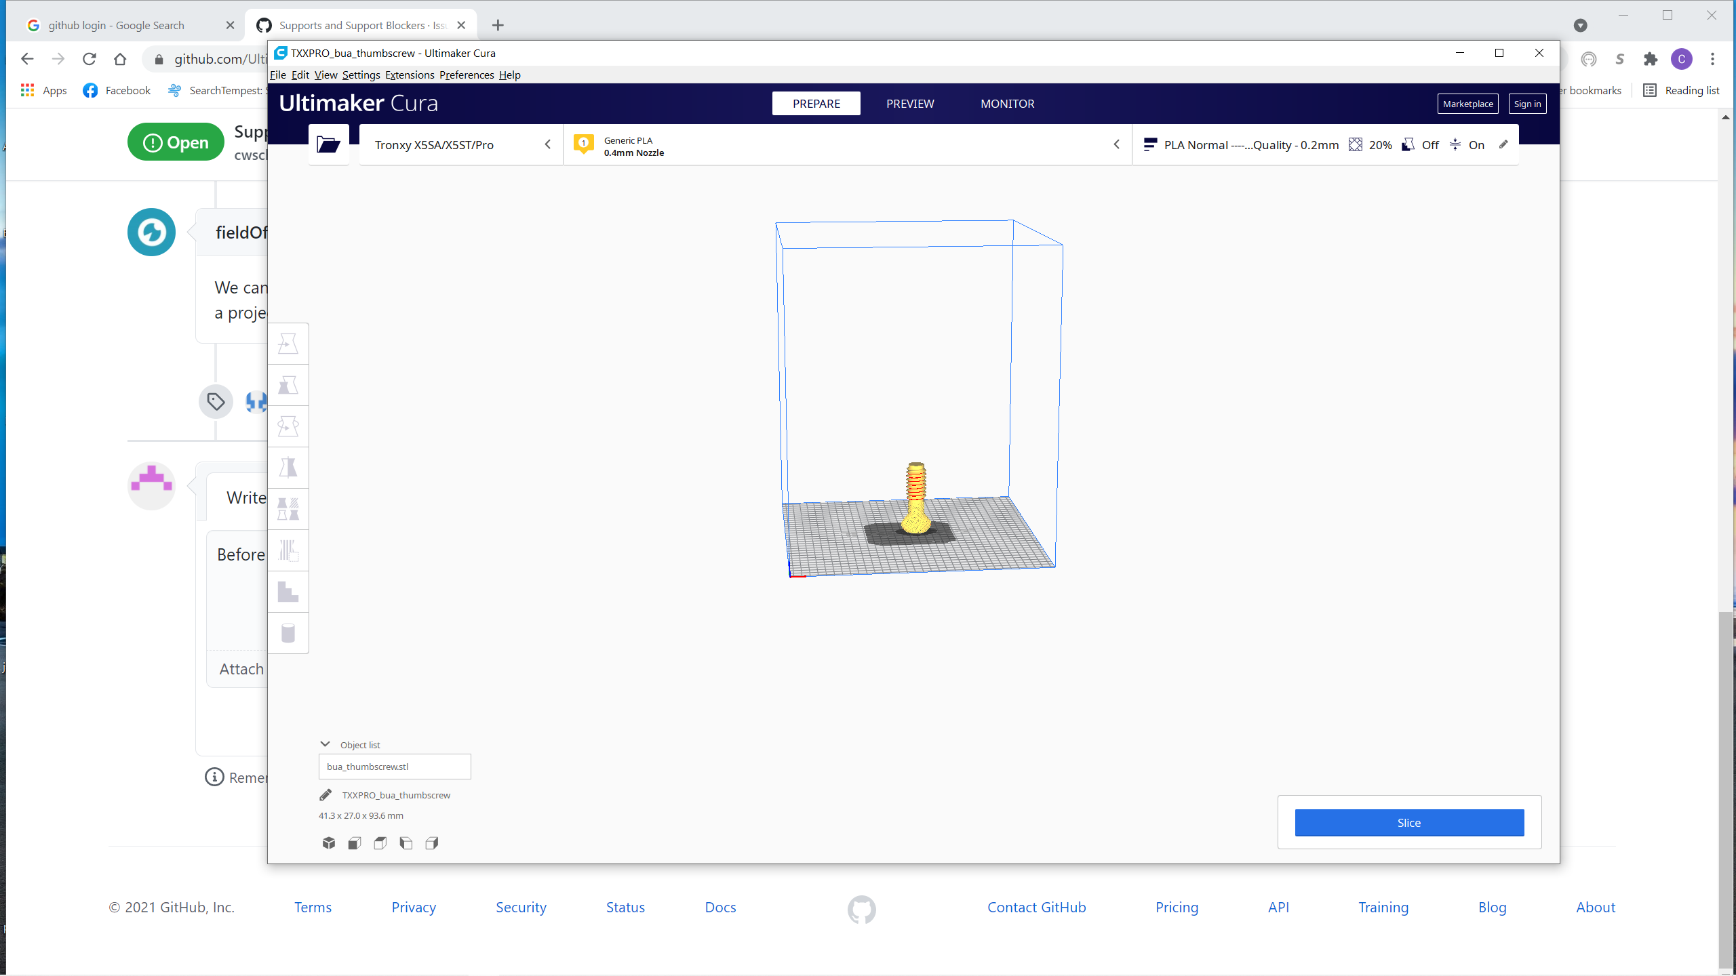
Task: Select the Rotate tool
Action: point(288,426)
